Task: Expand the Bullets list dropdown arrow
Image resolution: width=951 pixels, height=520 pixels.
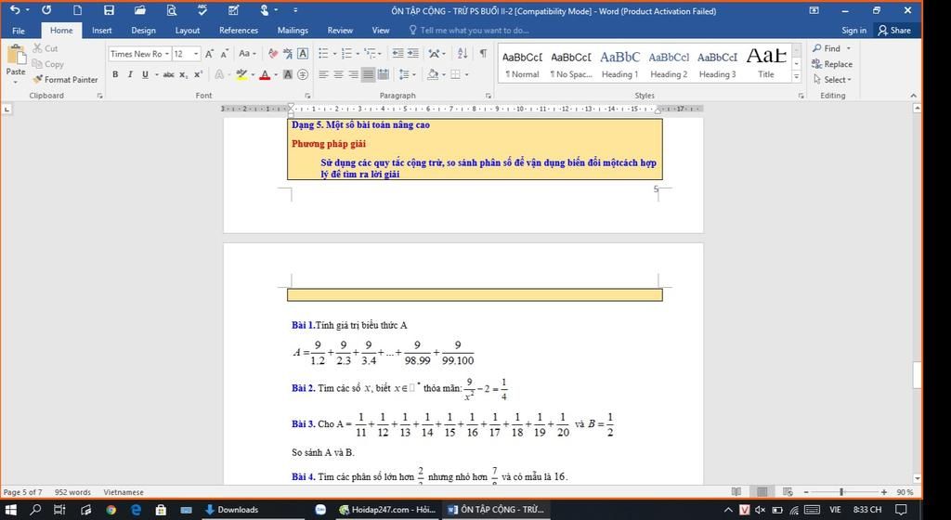Action: click(x=334, y=53)
